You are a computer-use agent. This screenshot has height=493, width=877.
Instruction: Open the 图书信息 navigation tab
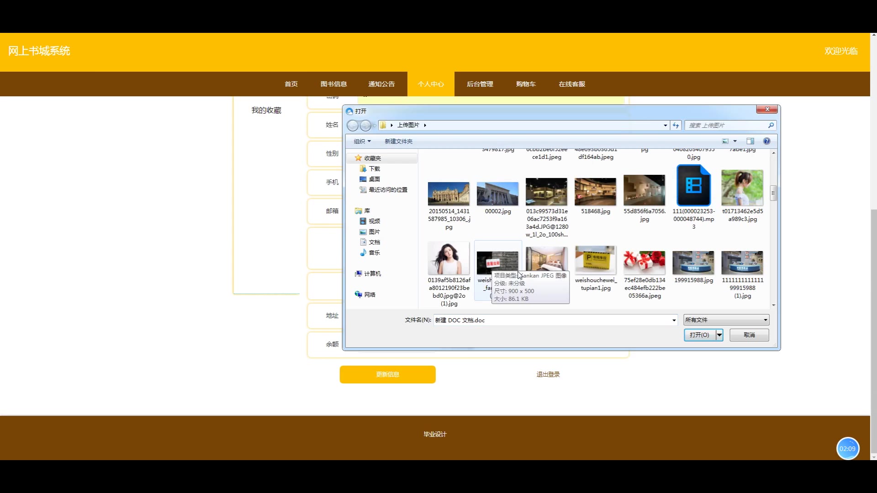point(333,84)
